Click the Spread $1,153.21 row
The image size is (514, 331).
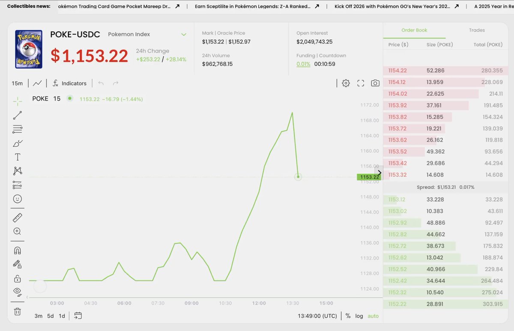click(445, 187)
